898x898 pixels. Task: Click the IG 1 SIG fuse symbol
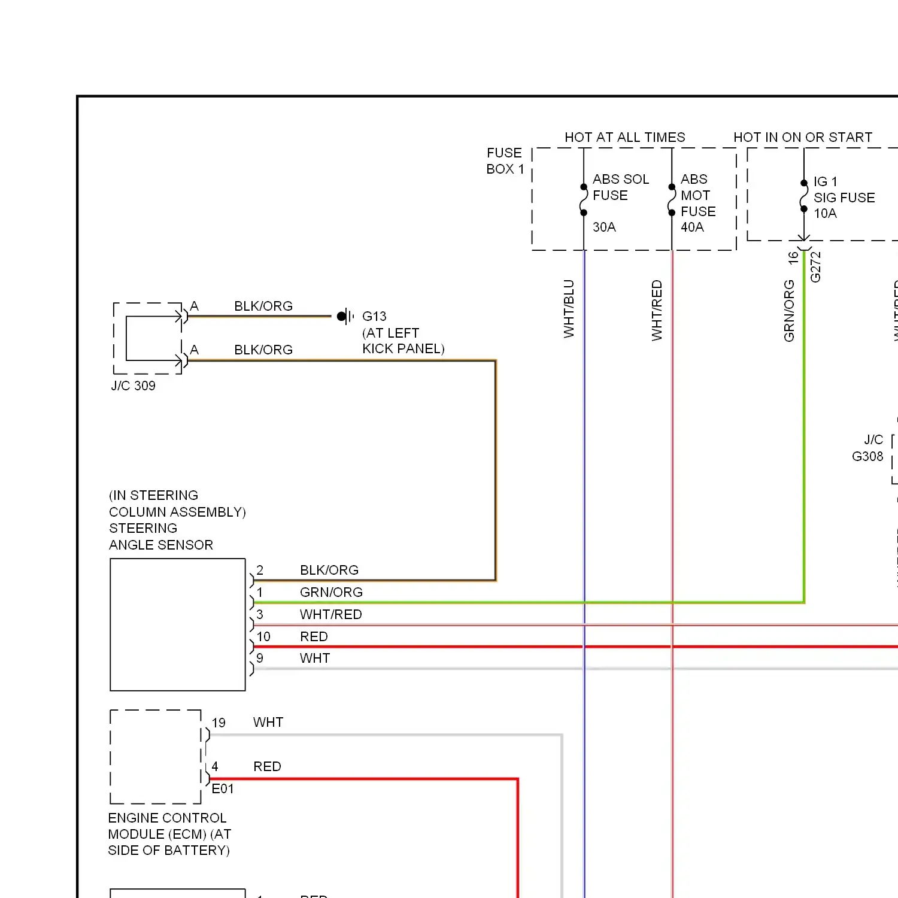pos(804,196)
